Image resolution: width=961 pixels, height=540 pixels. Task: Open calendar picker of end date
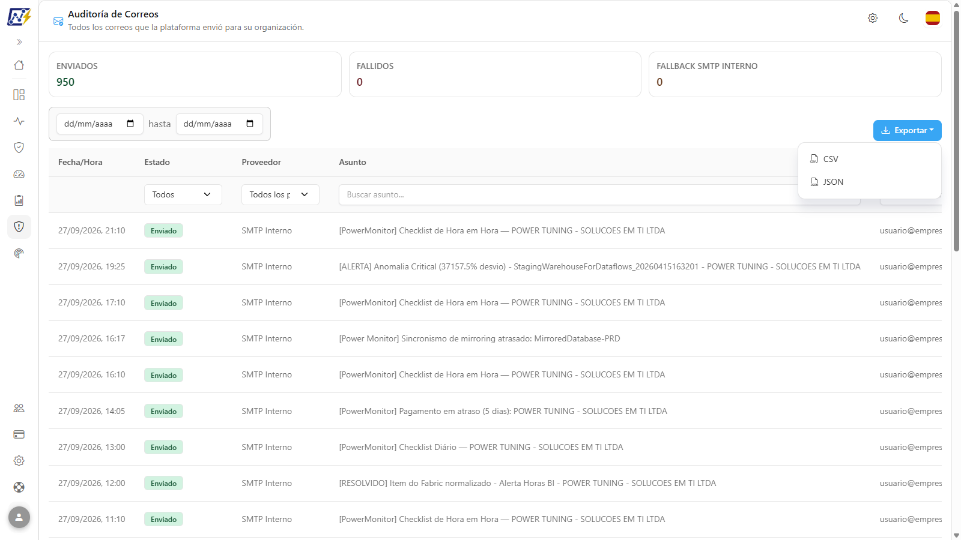click(250, 124)
